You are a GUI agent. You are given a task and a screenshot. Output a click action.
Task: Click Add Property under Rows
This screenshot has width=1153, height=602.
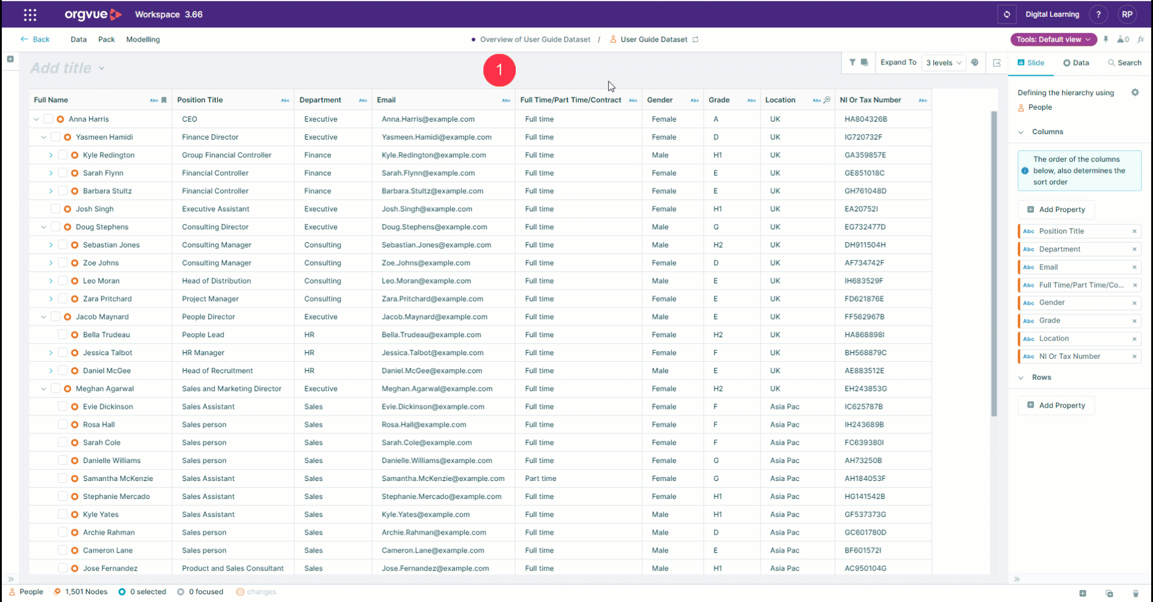coord(1056,405)
